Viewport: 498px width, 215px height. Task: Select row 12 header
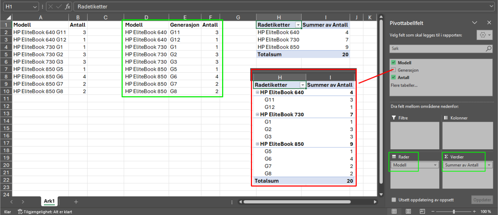(x=6, y=106)
